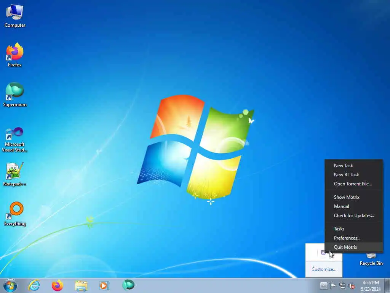This screenshot has height=293, width=390.
Task: Open the Manual menu entry
Action: click(x=353, y=206)
